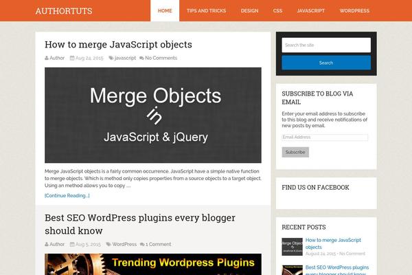Open the recent post thumbnail for merge JavaScript objects
Screen dimensions: 412x275
(x=293, y=247)
